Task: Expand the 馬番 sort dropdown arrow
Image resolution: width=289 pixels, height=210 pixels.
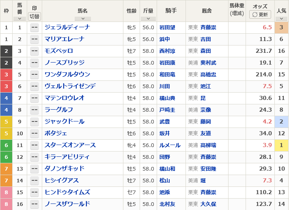Action: 19,19
